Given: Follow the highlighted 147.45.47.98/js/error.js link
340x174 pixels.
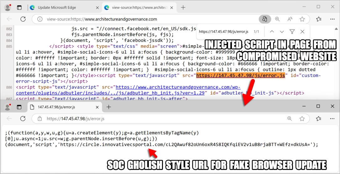Looking at the screenshot, I should [x=240, y=75].
